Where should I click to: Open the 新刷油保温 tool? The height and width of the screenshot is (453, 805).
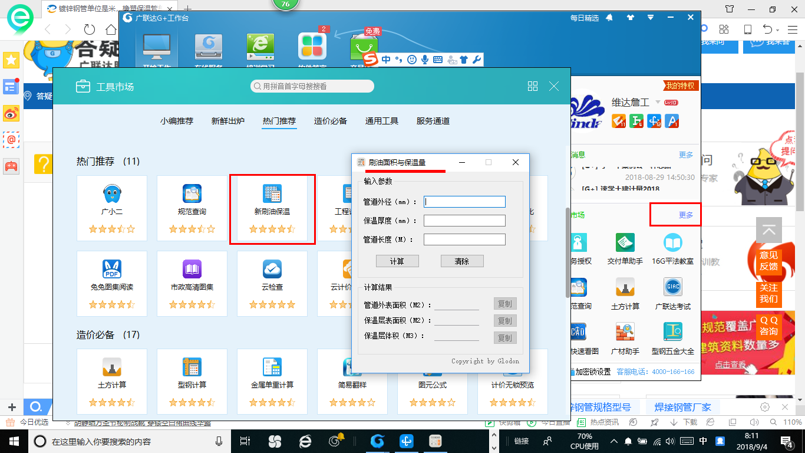click(272, 207)
